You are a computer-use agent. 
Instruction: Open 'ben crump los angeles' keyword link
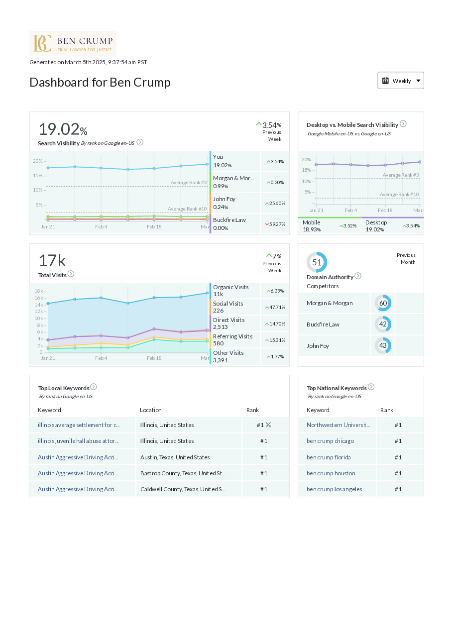(334, 489)
